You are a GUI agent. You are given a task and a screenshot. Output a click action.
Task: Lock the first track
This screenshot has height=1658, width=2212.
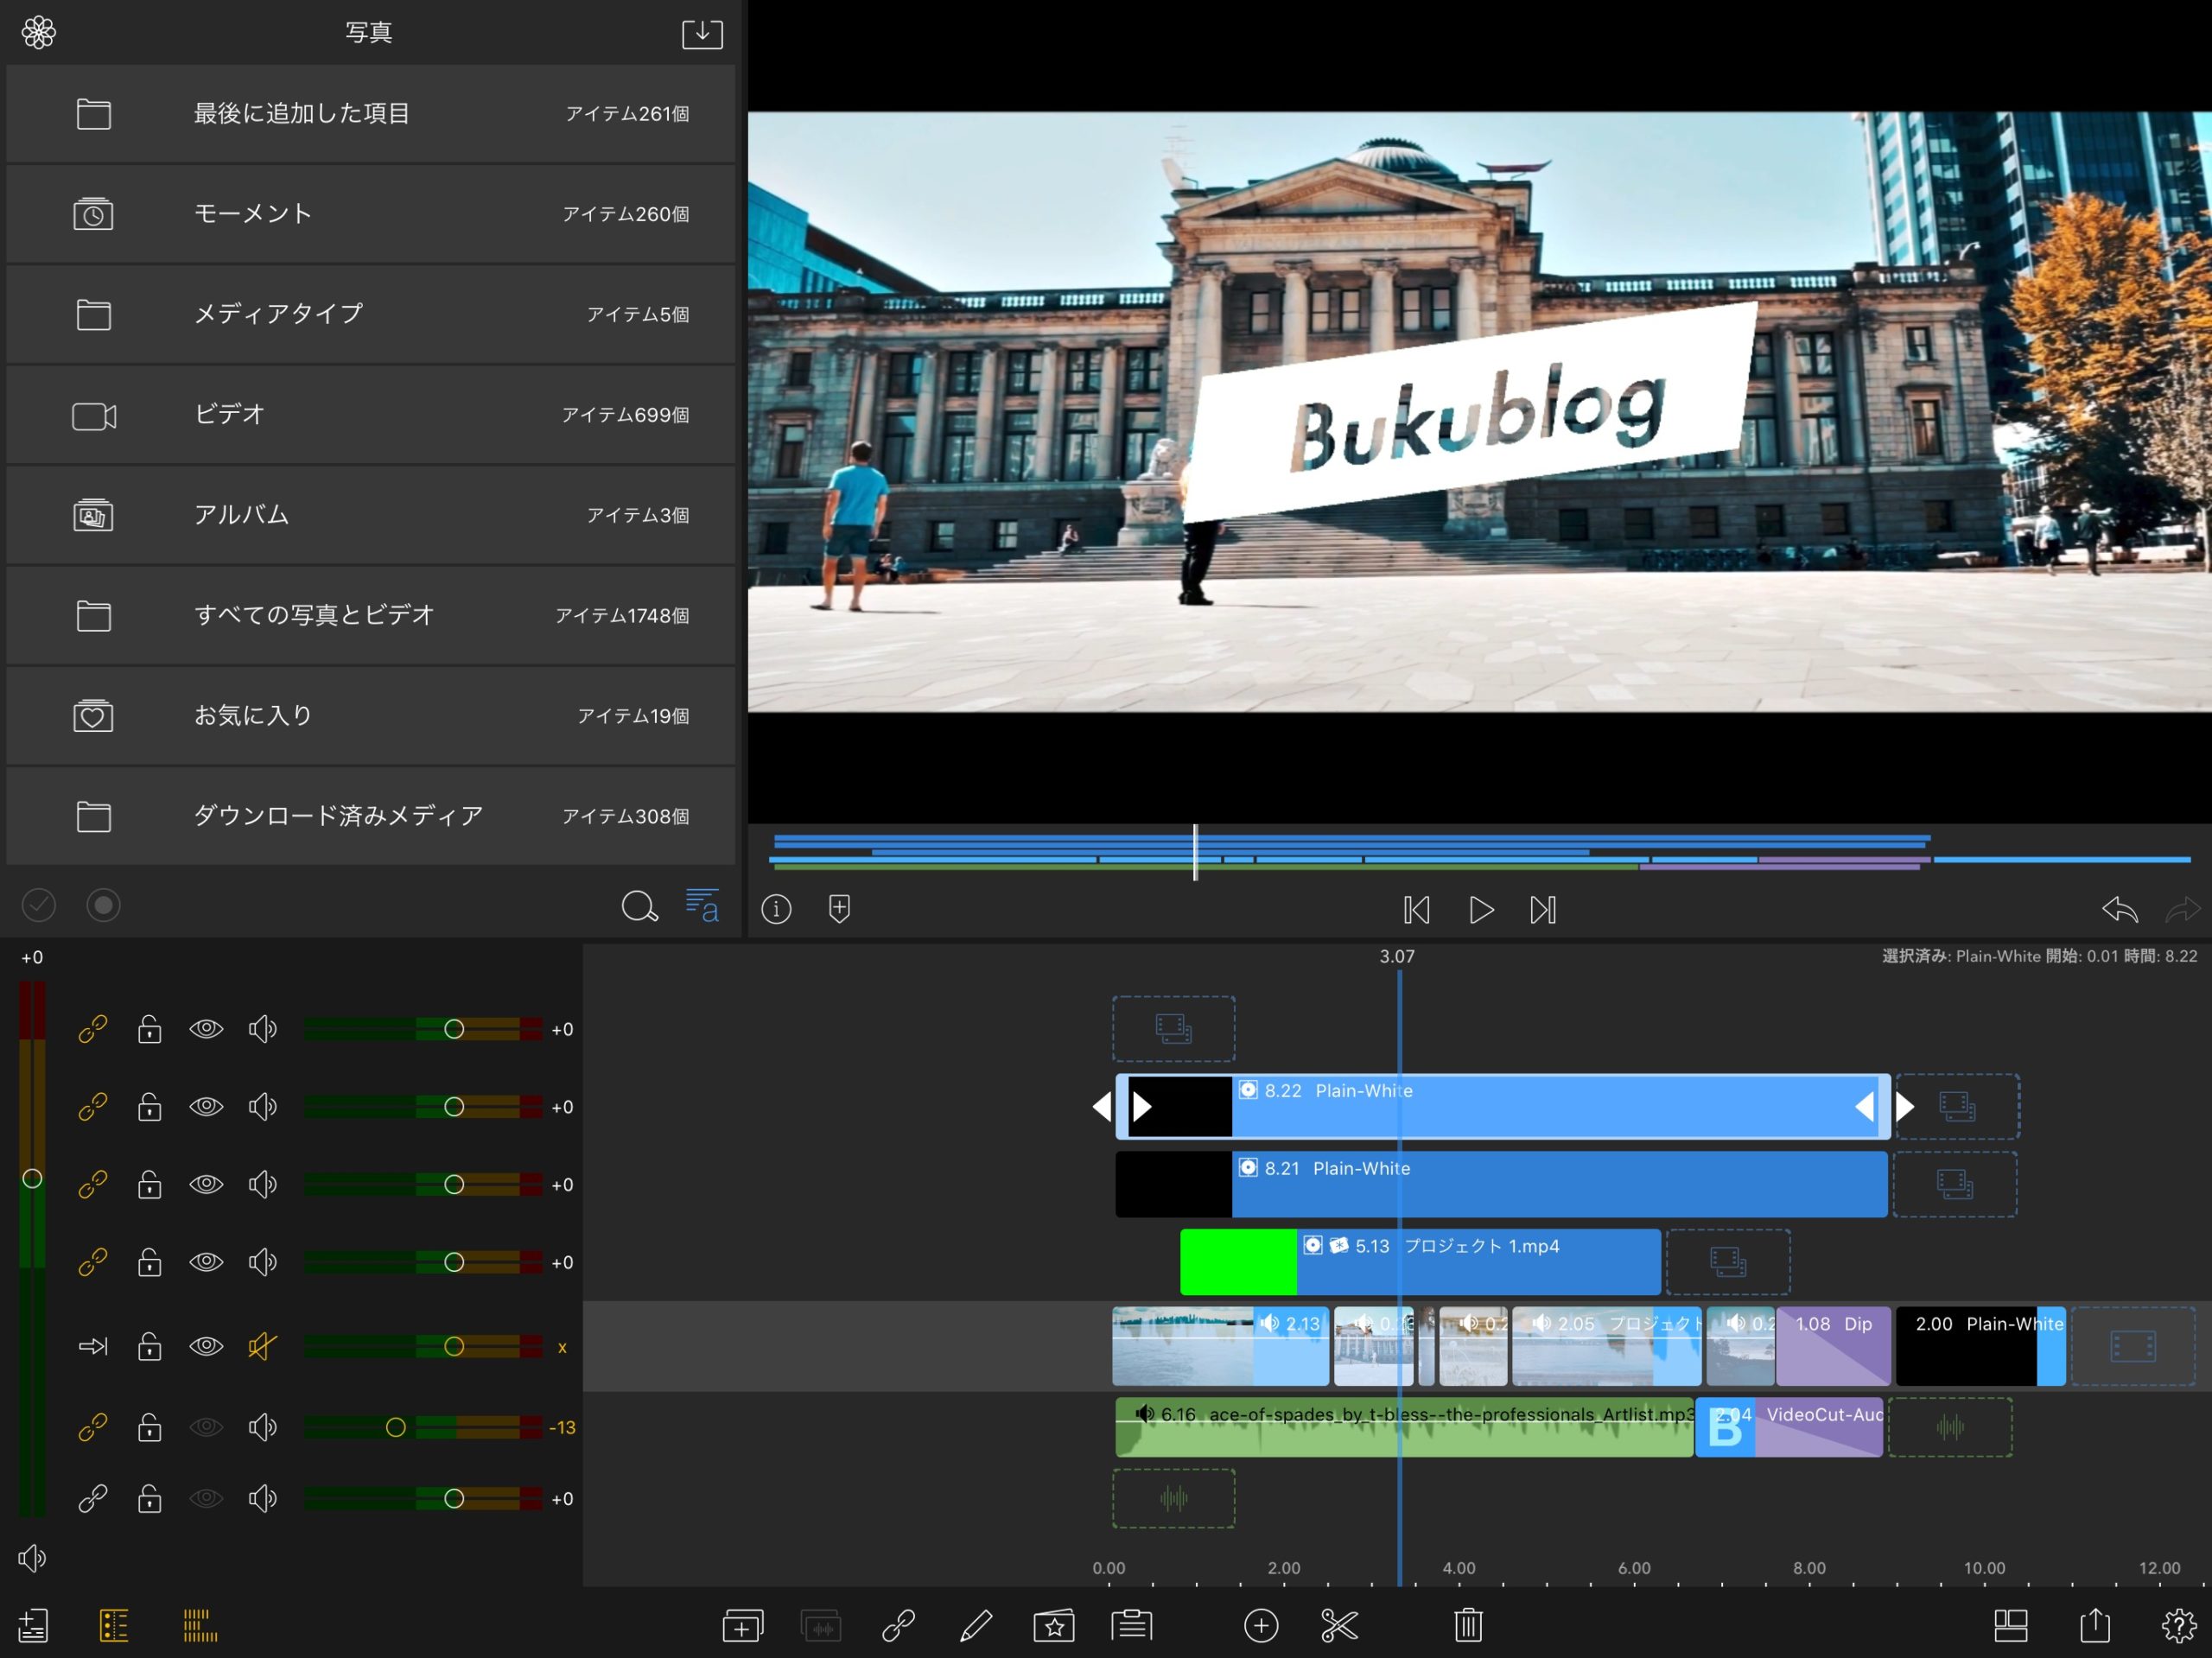(149, 1029)
